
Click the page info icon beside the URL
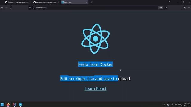(33, 7)
